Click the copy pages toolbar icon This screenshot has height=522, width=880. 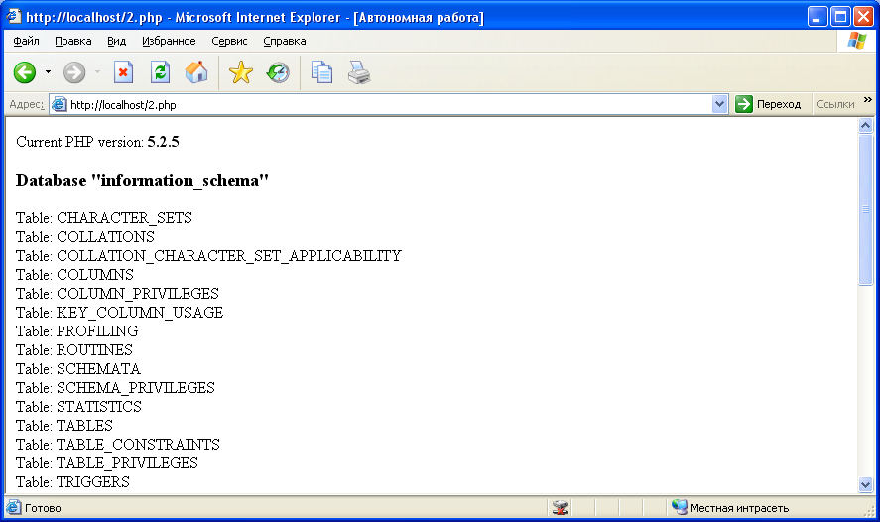[x=321, y=72]
